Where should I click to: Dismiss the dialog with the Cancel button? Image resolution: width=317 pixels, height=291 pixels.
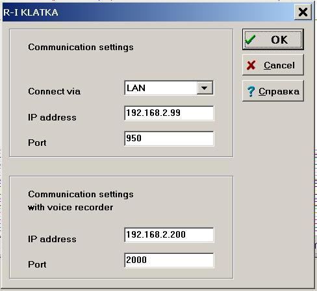[273, 65]
